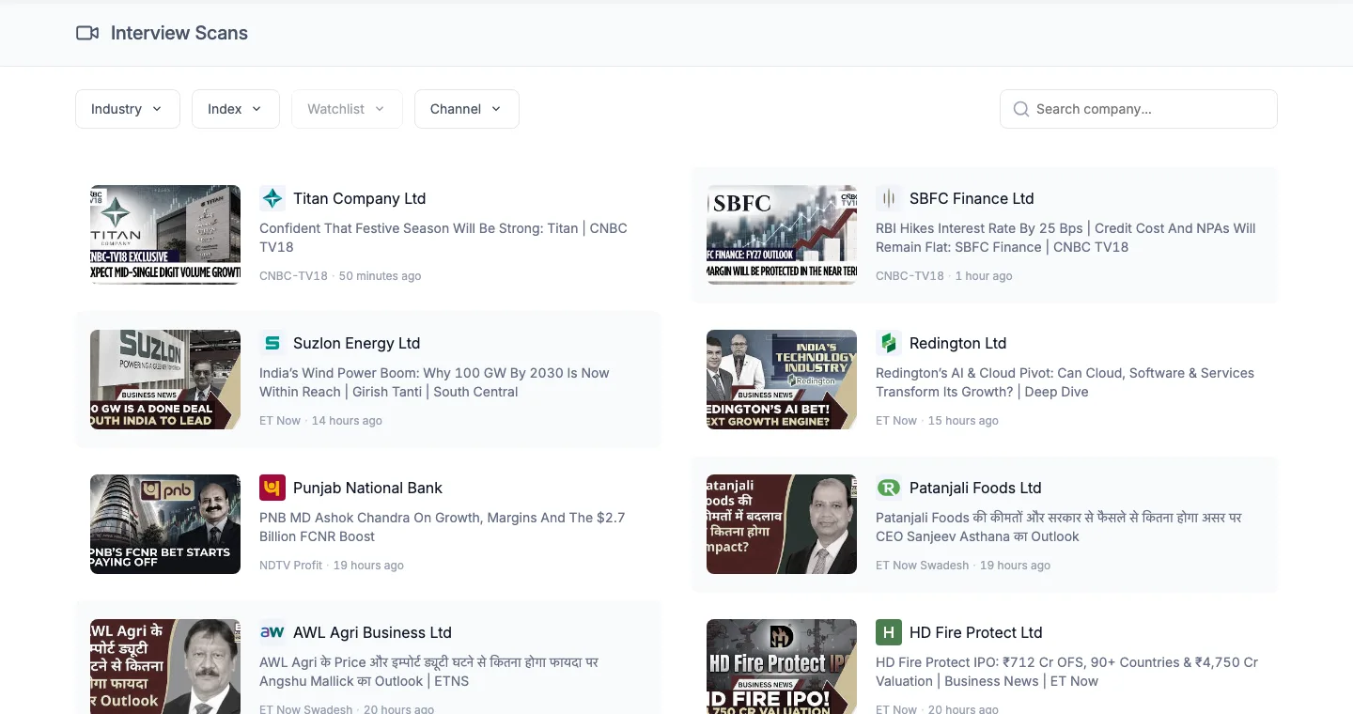Click 'India's Wind Power Boom' headline
The width and height of the screenshot is (1353, 714).
pos(434,382)
